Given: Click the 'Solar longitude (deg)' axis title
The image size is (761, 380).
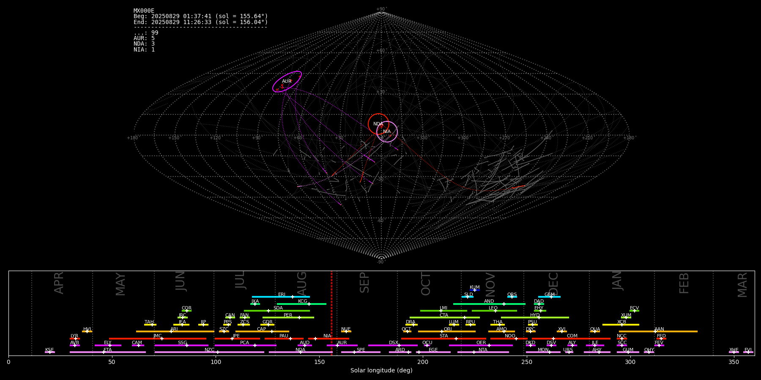Looking at the screenshot, I should [381, 370].
